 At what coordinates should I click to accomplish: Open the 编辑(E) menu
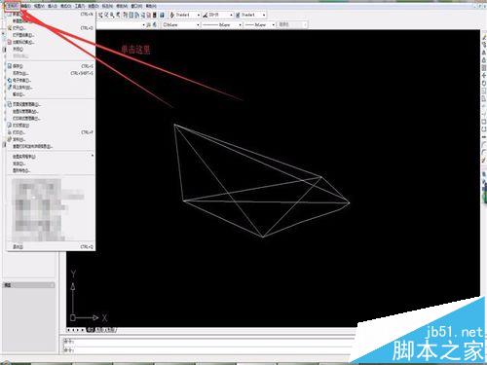(x=25, y=6)
